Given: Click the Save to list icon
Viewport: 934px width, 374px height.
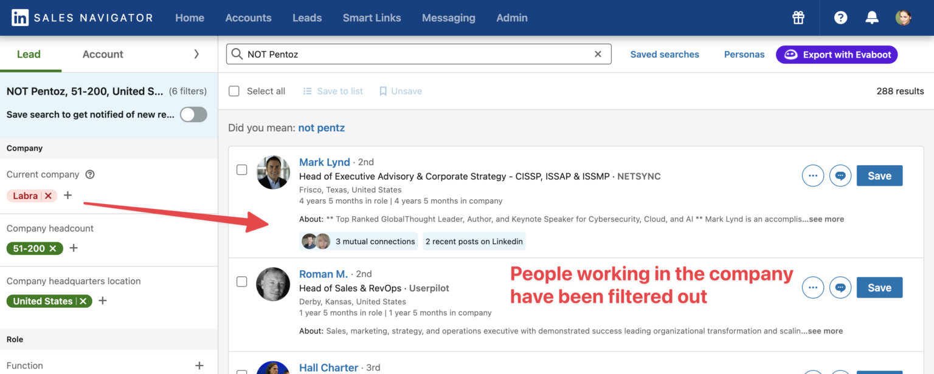Looking at the screenshot, I should (308, 91).
